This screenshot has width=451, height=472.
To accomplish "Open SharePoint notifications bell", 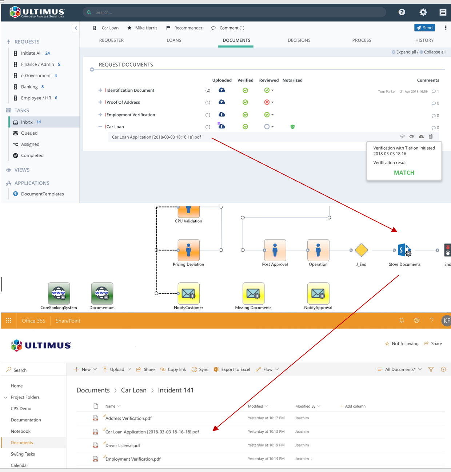I will [402, 320].
